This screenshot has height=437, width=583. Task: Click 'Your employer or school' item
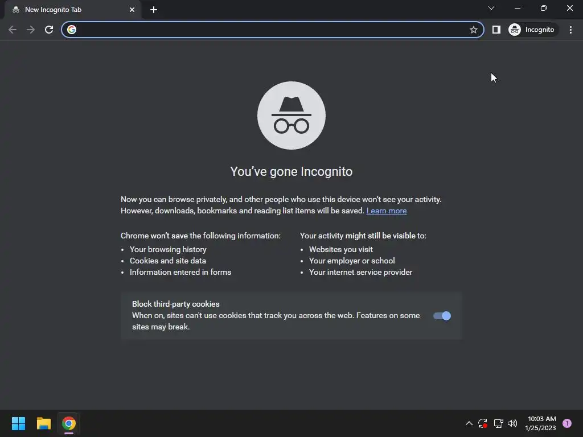tap(352, 261)
